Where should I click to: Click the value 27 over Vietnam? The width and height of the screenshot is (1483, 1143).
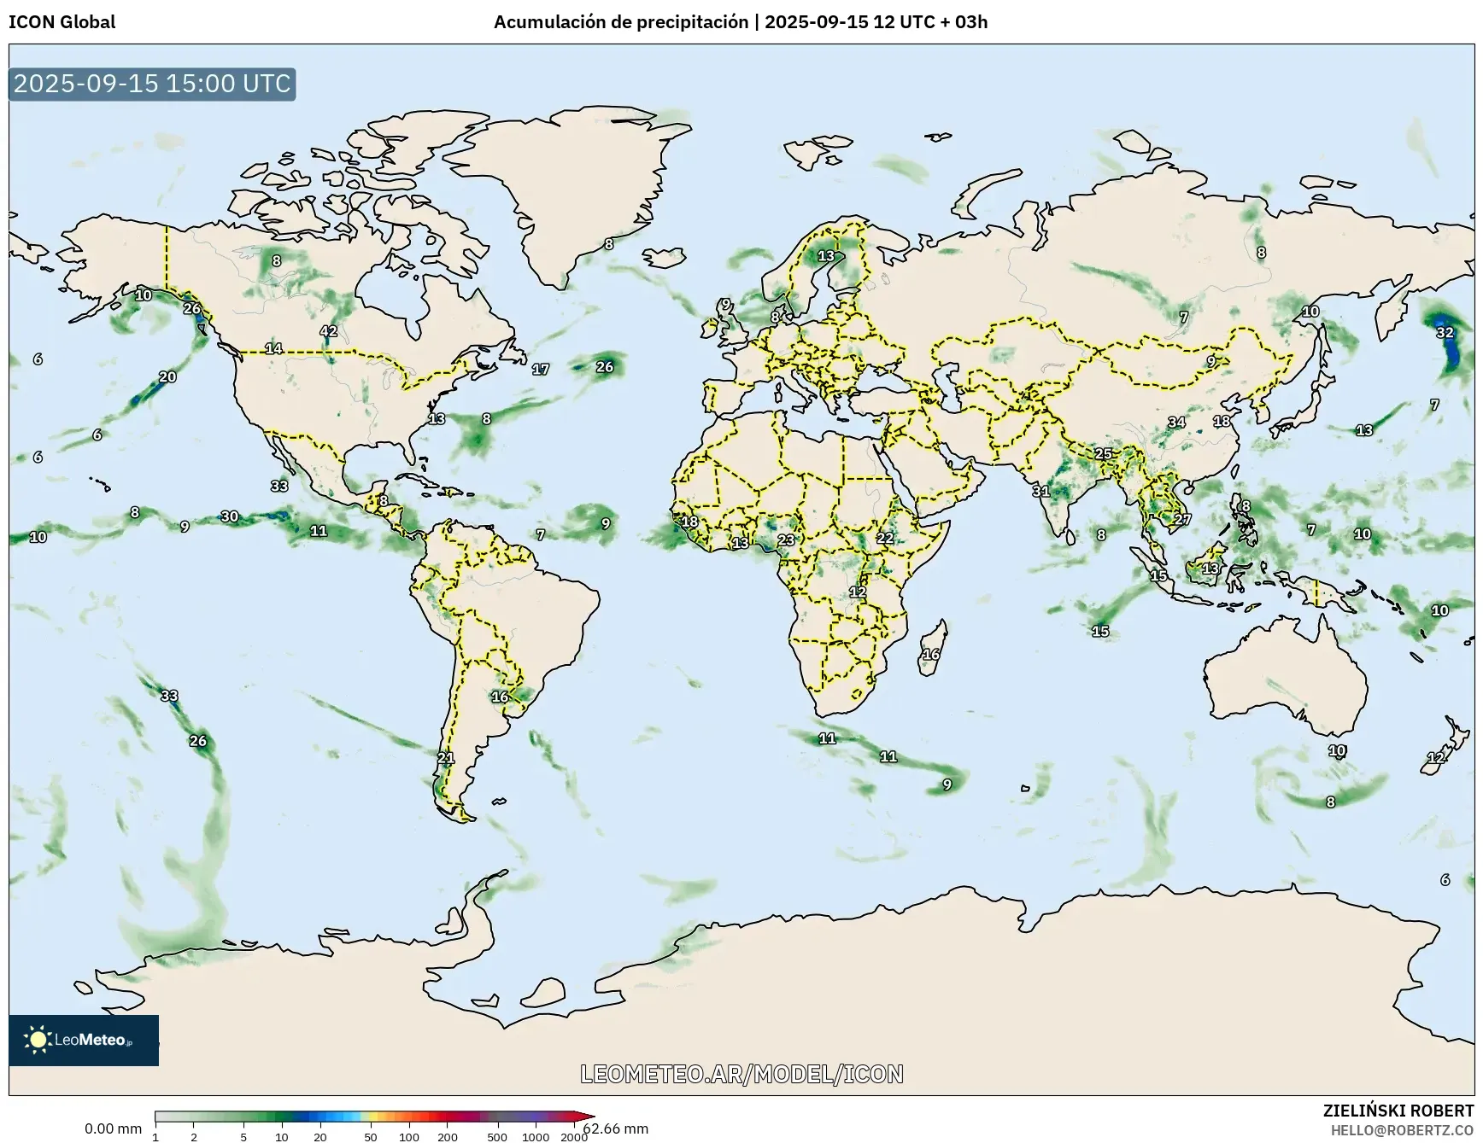point(1182,519)
